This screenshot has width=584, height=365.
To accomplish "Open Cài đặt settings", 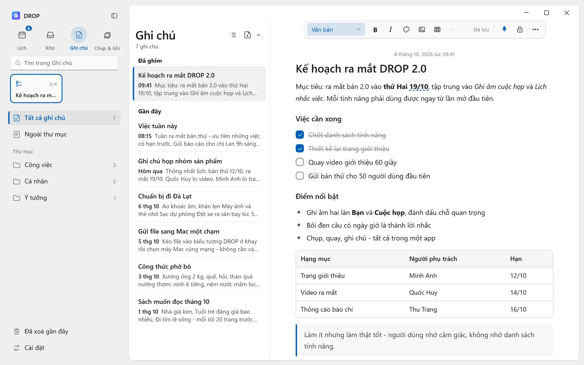I will (x=64, y=348).
